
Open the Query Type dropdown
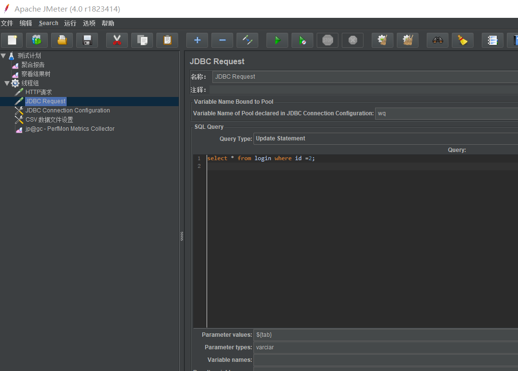click(386, 138)
